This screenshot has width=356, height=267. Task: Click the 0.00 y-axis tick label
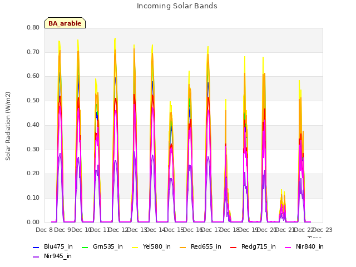pyautogui.click(x=33, y=222)
